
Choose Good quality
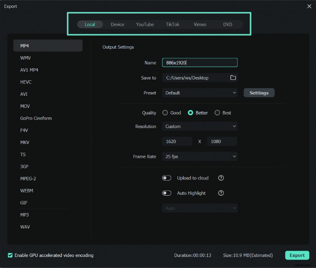(165, 113)
